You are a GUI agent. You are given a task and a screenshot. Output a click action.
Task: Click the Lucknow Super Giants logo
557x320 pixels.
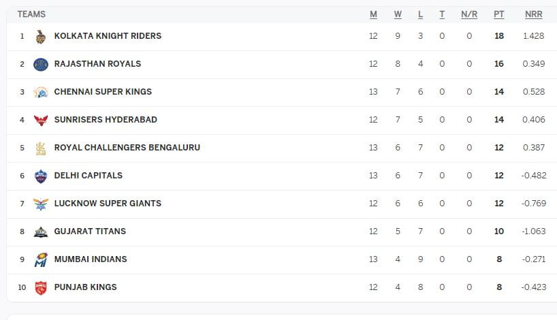(41, 204)
